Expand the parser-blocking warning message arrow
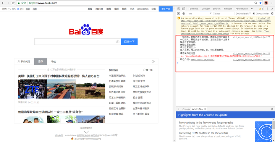Screen dimensions: 275x142 click(181, 18)
